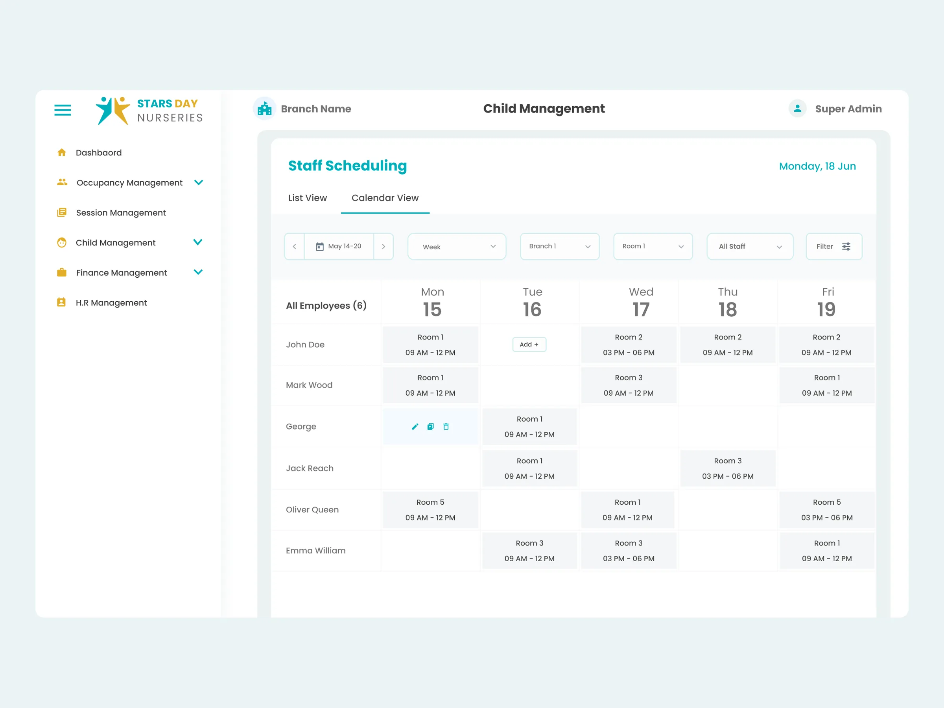Open the All Staff dropdown
This screenshot has height=708, width=944.
[x=750, y=246]
